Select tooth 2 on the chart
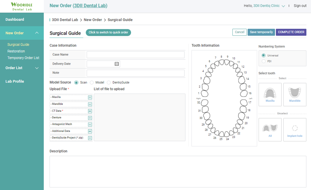This screenshot has height=190, width=311. (205, 87)
